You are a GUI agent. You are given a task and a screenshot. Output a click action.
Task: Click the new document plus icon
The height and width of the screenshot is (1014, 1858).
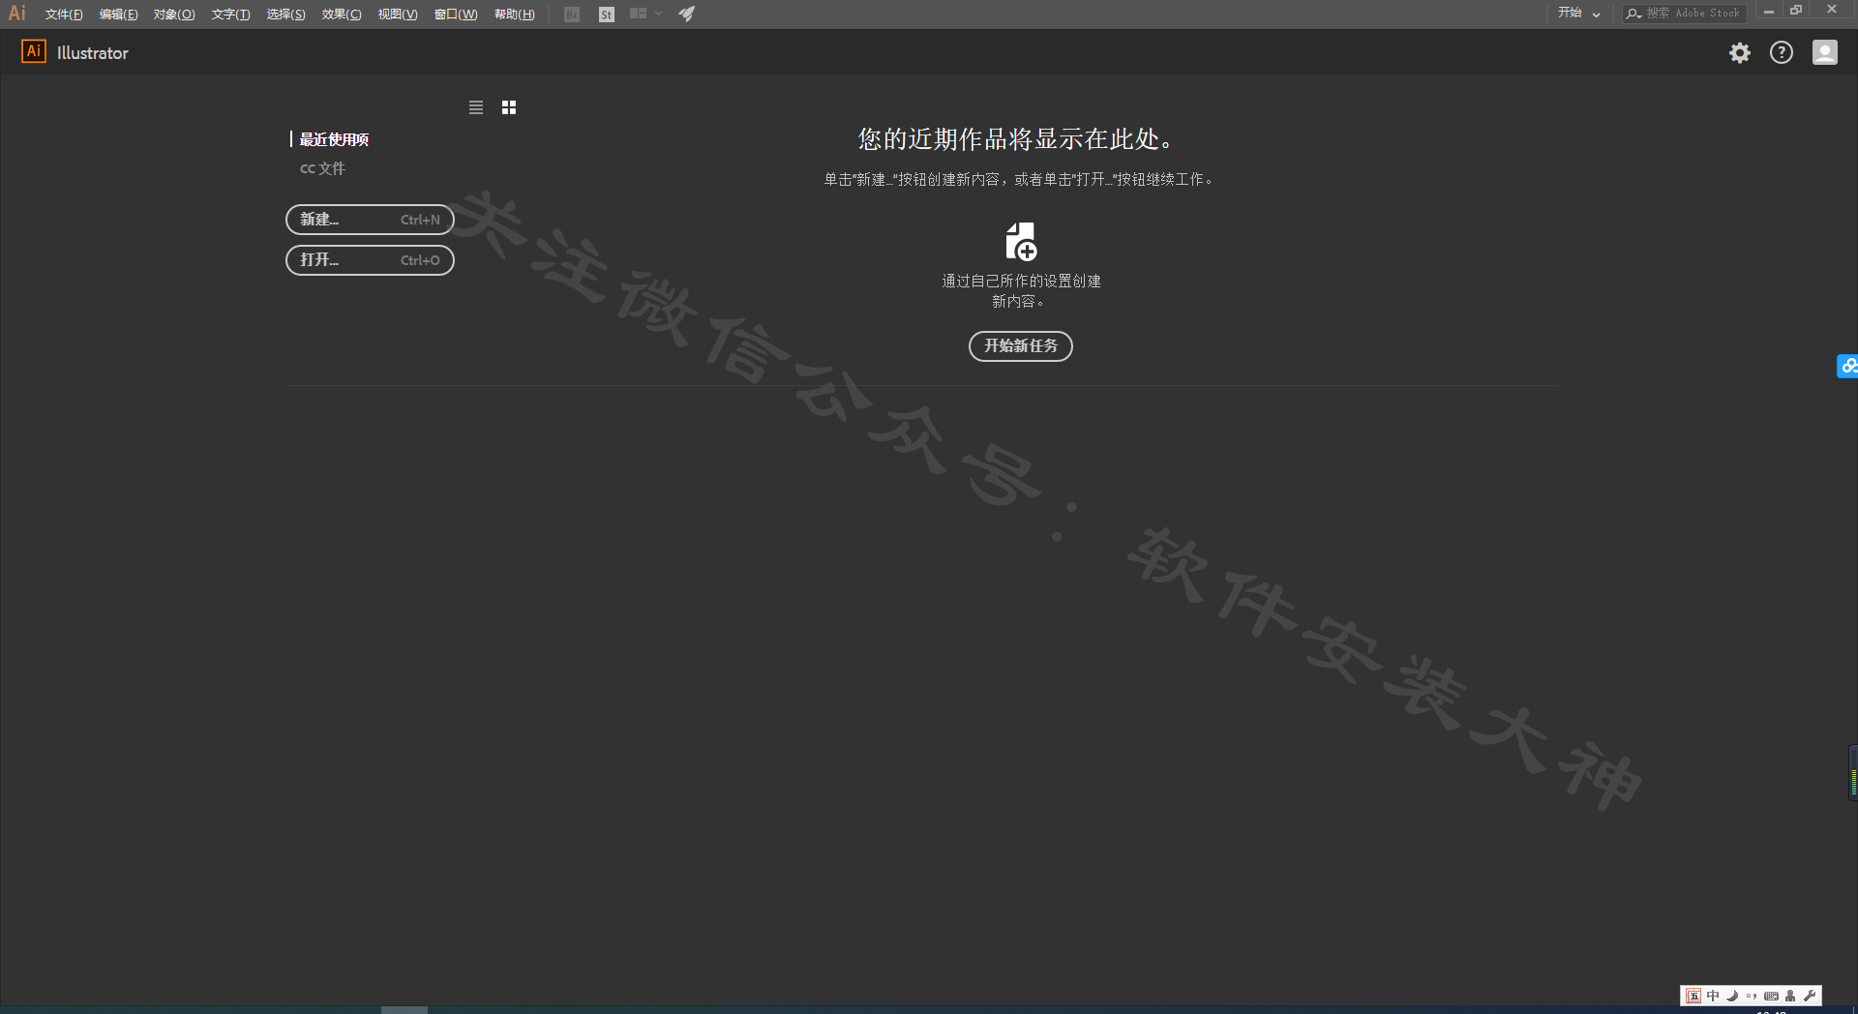[1021, 242]
